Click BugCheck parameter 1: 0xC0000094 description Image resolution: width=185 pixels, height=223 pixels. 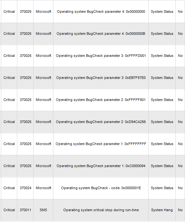101,166
